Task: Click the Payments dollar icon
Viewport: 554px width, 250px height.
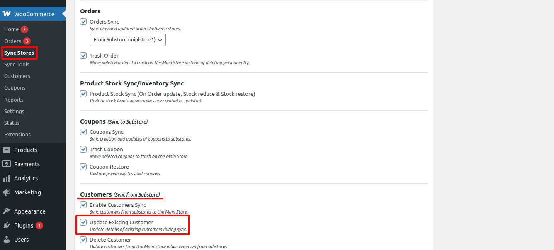Action: pos(7,164)
